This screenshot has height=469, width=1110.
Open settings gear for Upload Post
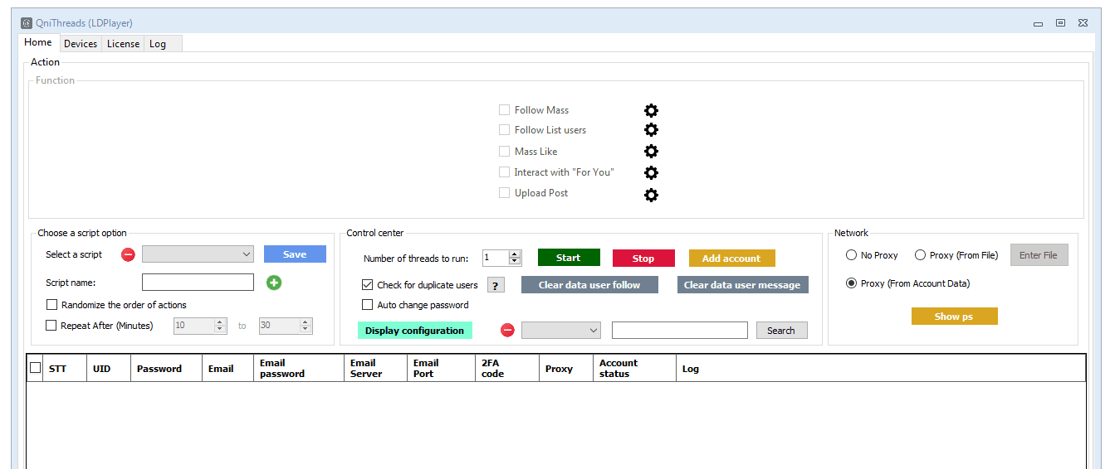point(651,195)
